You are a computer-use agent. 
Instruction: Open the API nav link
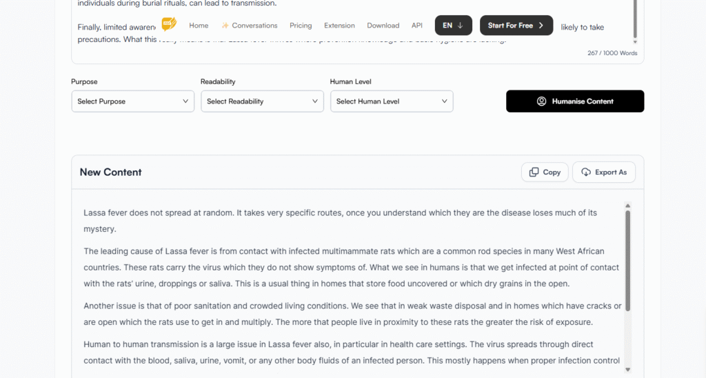[417, 26]
